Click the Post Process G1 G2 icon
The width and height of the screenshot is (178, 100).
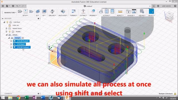tap(107, 11)
